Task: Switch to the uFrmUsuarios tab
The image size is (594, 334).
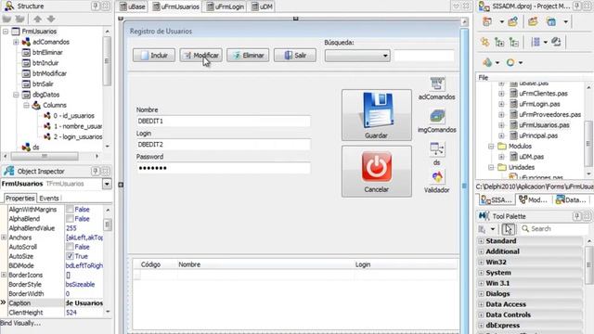Action: pyautogui.click(x=175, y=6)
